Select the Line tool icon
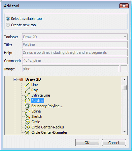 pyautogui.click(x=27, y=85)
